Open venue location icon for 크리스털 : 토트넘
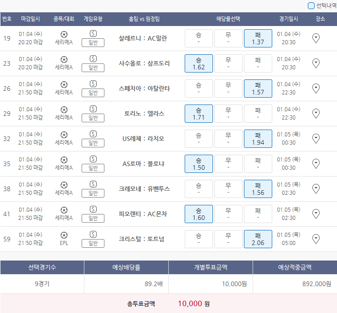337x313 pixels. [x=316, y=239]
